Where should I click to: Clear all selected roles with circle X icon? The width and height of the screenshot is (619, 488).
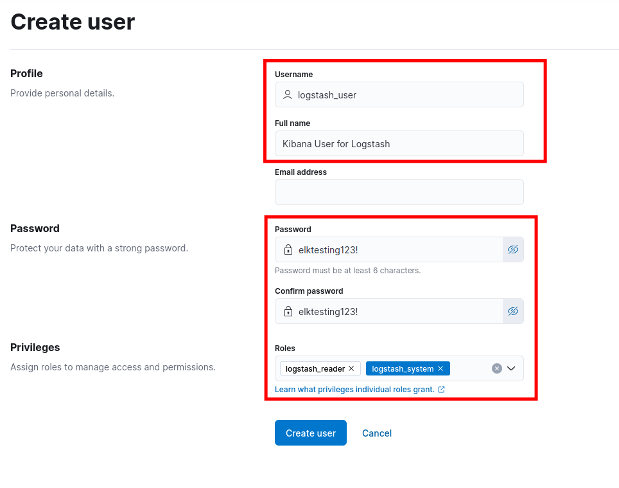(x=497, y=368)
